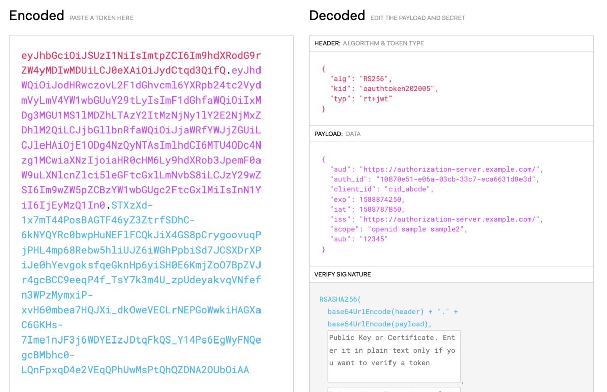Click the RSASHA256( text
The height and width of the screenshot is (392, 607).
(x=340, y=299)
